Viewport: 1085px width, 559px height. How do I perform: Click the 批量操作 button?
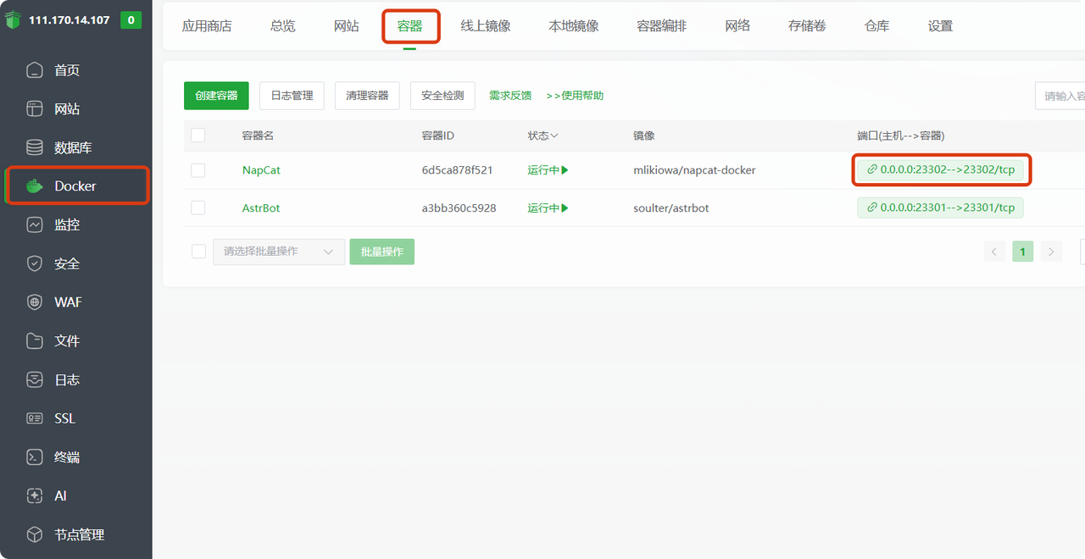tap(381, 252)
